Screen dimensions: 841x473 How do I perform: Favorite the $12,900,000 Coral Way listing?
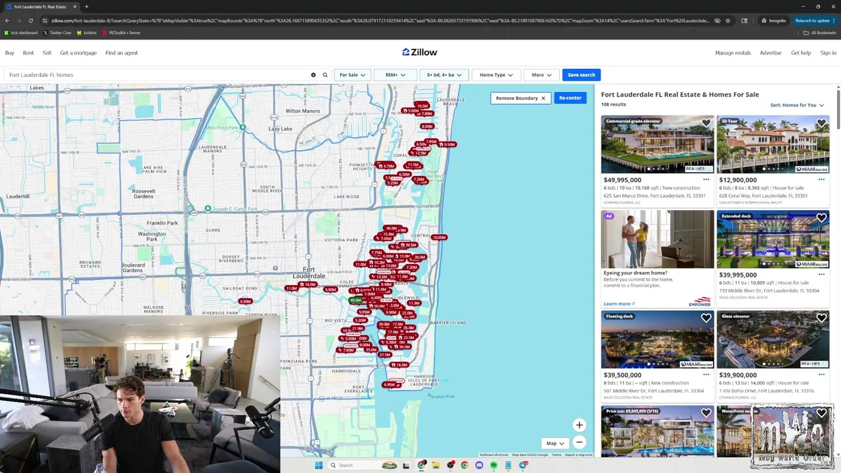coord(821,123)
